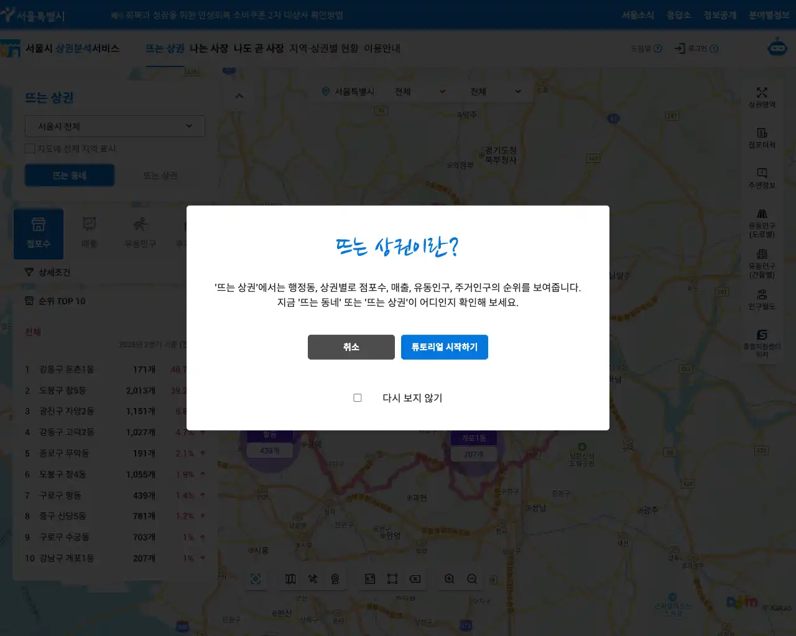The height and width of the screenshot is (636, 796).
Task: Click the map zoom-out magnifier
Action: click(472, 579)
